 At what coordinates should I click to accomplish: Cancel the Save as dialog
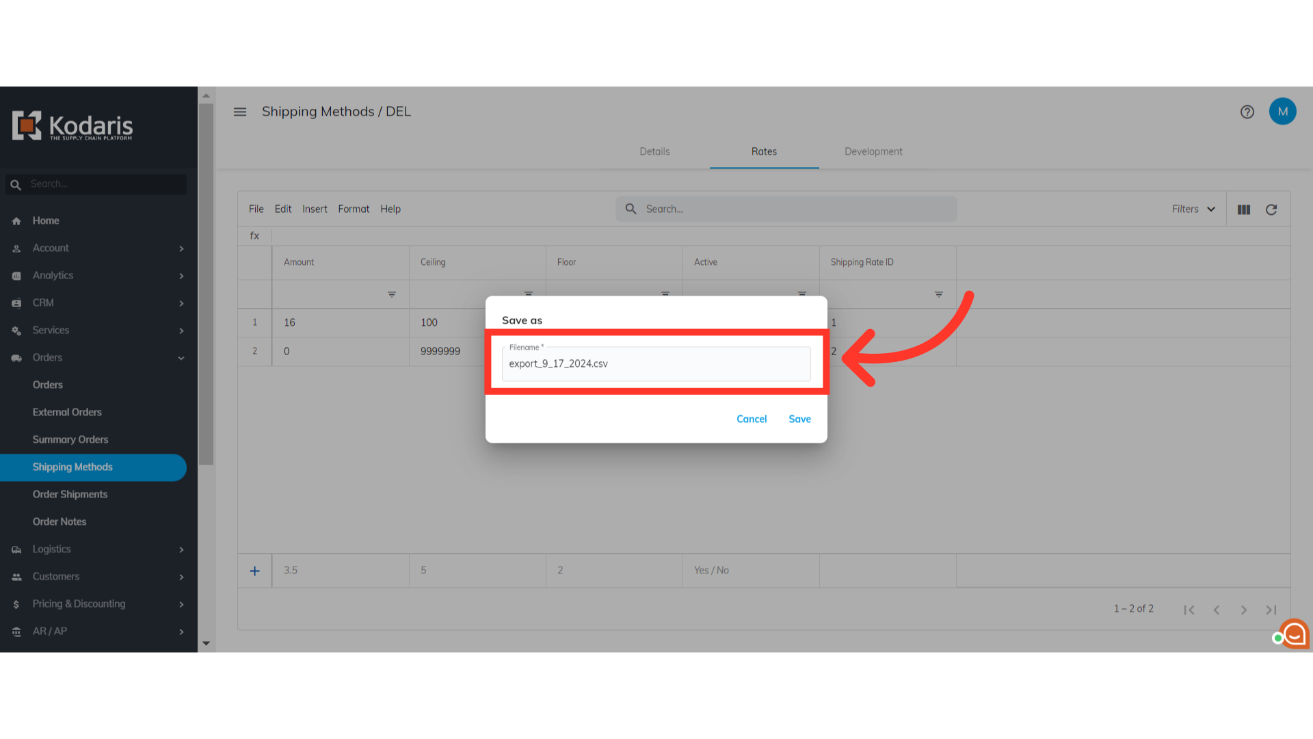click(x=752, y=419)
